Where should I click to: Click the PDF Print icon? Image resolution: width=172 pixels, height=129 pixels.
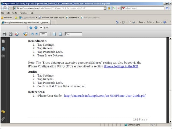tap(4, 34)
